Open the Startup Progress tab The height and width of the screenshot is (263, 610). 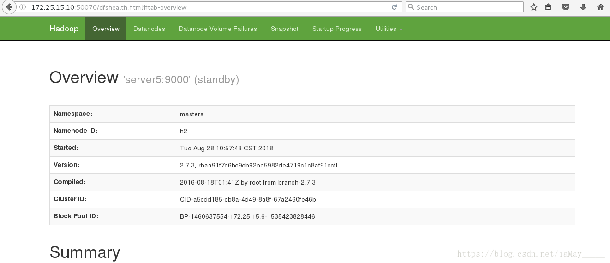(x=337, y=29)
